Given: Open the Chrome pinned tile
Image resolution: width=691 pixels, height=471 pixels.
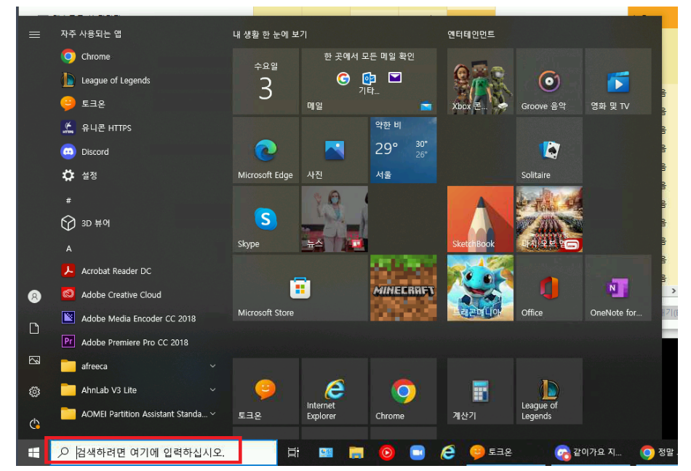Looking at the screenshot, I should (403, 391).
